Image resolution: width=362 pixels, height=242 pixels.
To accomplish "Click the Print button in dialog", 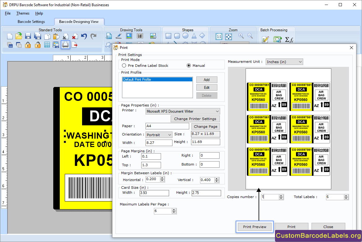I will tap(291, 227).
